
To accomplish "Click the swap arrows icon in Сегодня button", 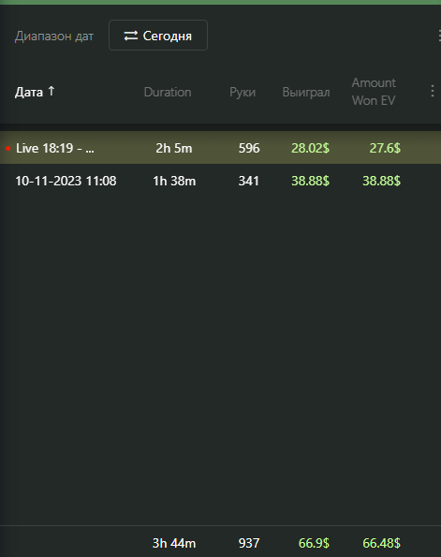I will click(x=131, y=36).
